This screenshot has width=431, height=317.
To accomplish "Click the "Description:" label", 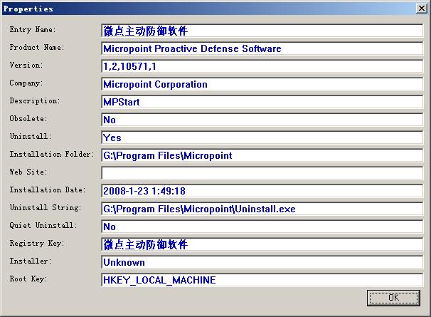I will coord(34,101).
